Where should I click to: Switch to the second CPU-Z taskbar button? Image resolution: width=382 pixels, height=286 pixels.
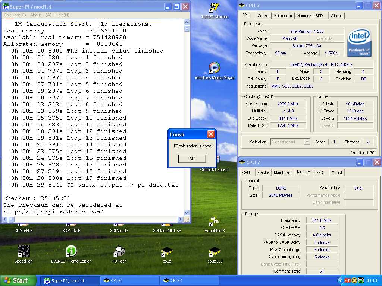tap(189, 281)
